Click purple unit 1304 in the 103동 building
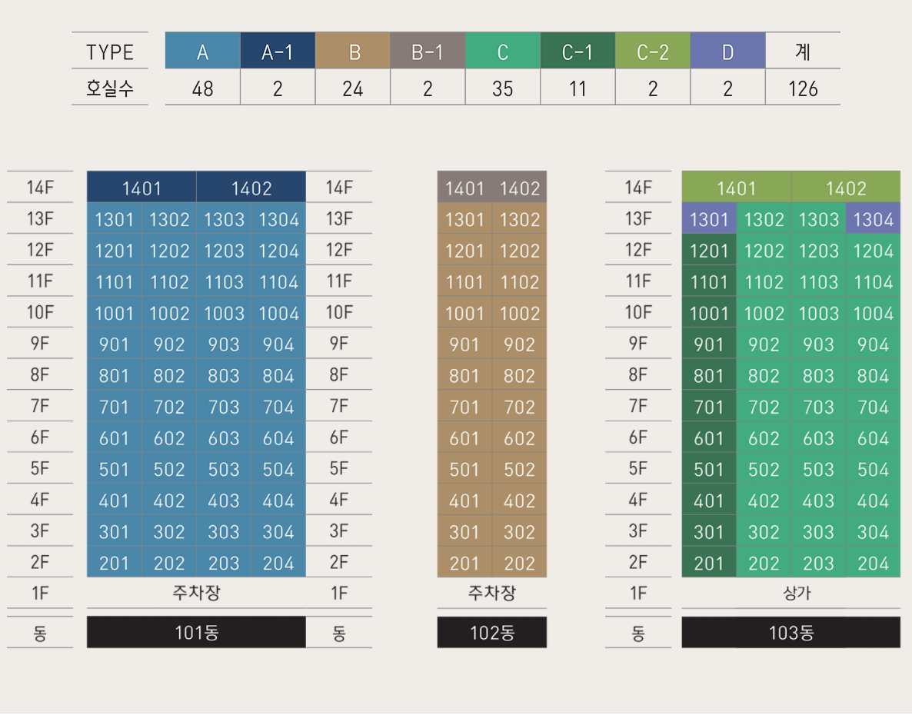Image resolution: width=912 pixels, height=715 pixels. [873, 220]
